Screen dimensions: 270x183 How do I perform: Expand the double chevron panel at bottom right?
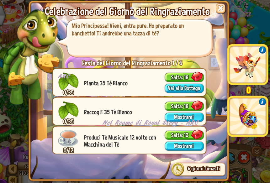coord(257,152)
